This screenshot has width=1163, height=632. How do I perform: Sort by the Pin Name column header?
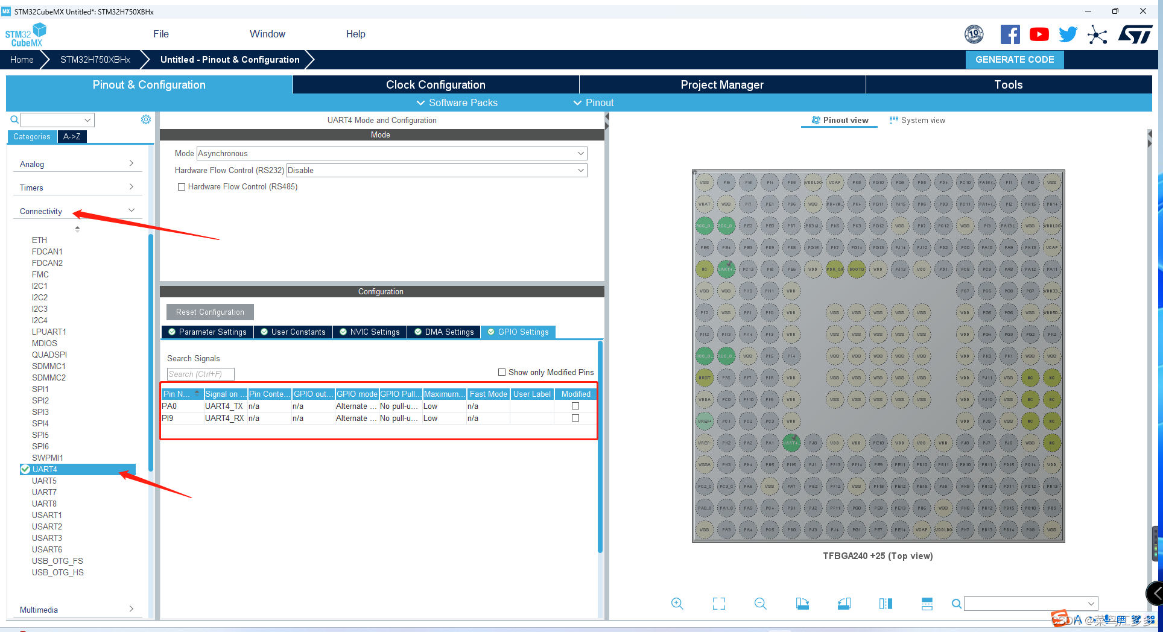pyautogui.click(x=181, y=394)
